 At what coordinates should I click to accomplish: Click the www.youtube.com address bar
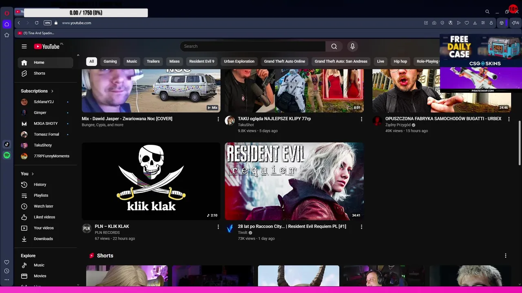tap(77, 23)
